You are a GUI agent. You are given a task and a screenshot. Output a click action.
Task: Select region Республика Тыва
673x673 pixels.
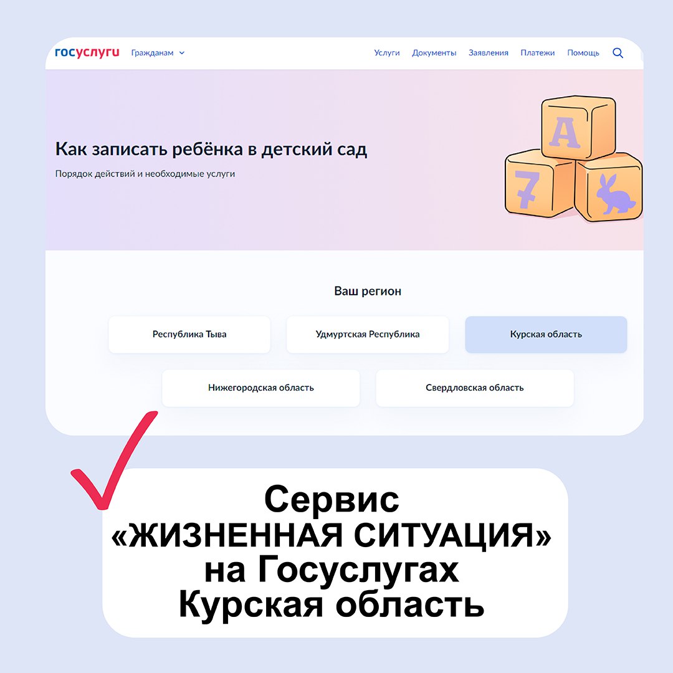[189, 335]
